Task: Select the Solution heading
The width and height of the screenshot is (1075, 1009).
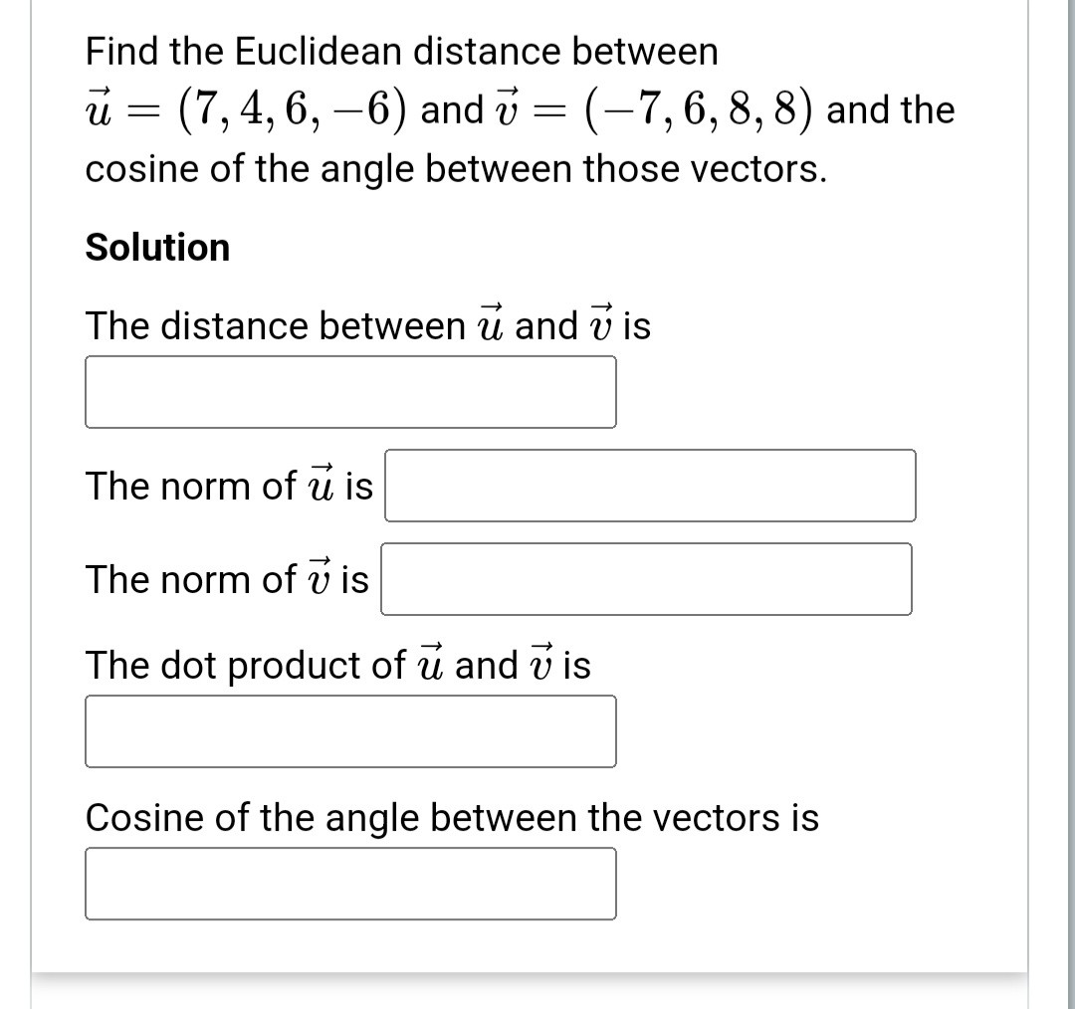Action: tap(157, 247)
